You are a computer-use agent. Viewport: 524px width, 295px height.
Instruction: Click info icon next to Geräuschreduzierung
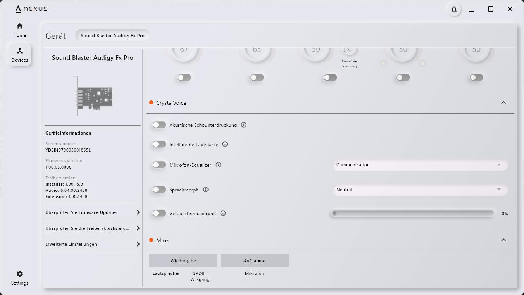[223, 214]
